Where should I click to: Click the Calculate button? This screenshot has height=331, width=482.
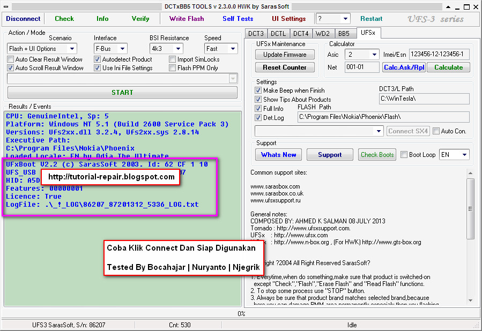coord(448,67)
